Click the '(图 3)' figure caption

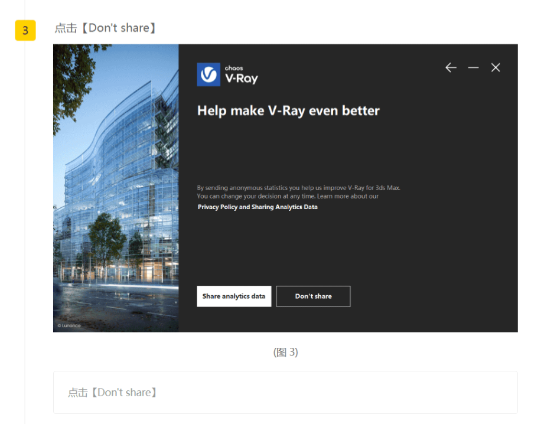[285, 352]
